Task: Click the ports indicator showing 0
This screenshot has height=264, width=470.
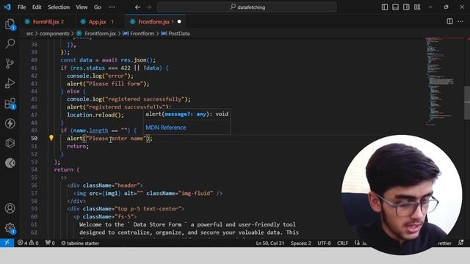Action: click(x=50, y=243)
